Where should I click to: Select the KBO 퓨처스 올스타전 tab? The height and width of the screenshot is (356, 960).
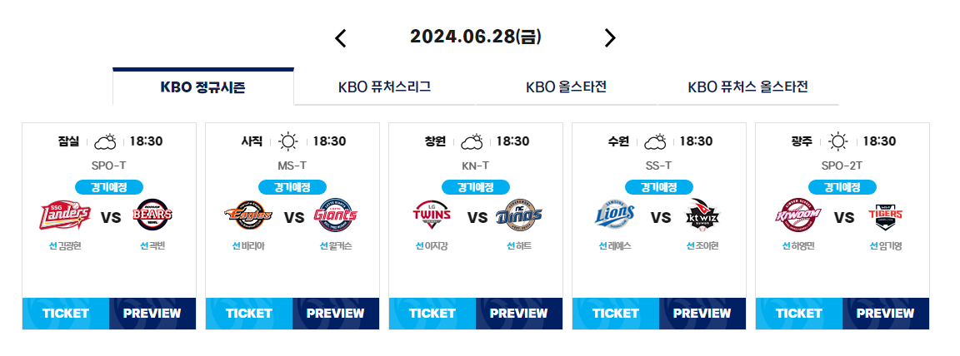(x=748, y=87)
